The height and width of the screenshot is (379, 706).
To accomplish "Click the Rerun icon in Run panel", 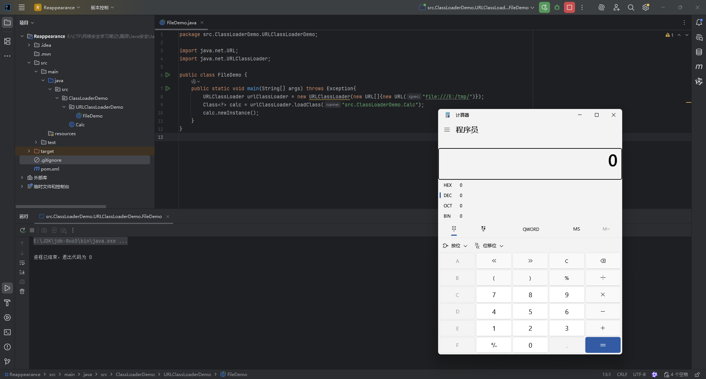I will [22, 230].
